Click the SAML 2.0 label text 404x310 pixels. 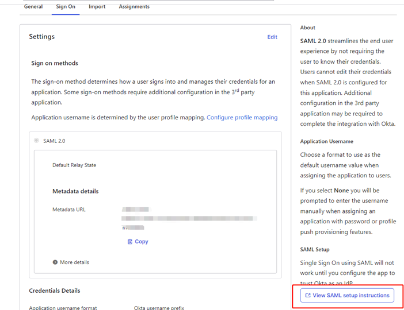tap(54, 141)
